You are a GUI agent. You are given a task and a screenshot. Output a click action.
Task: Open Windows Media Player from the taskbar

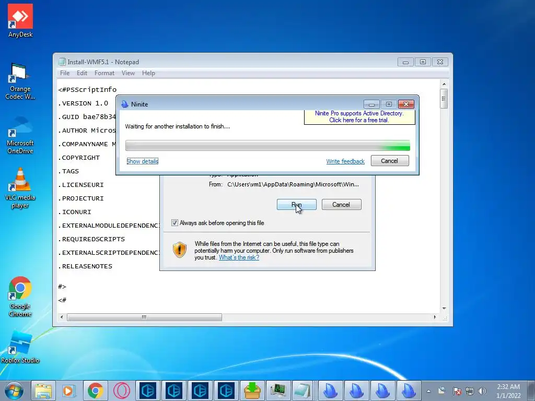click(x=69, y=391)
